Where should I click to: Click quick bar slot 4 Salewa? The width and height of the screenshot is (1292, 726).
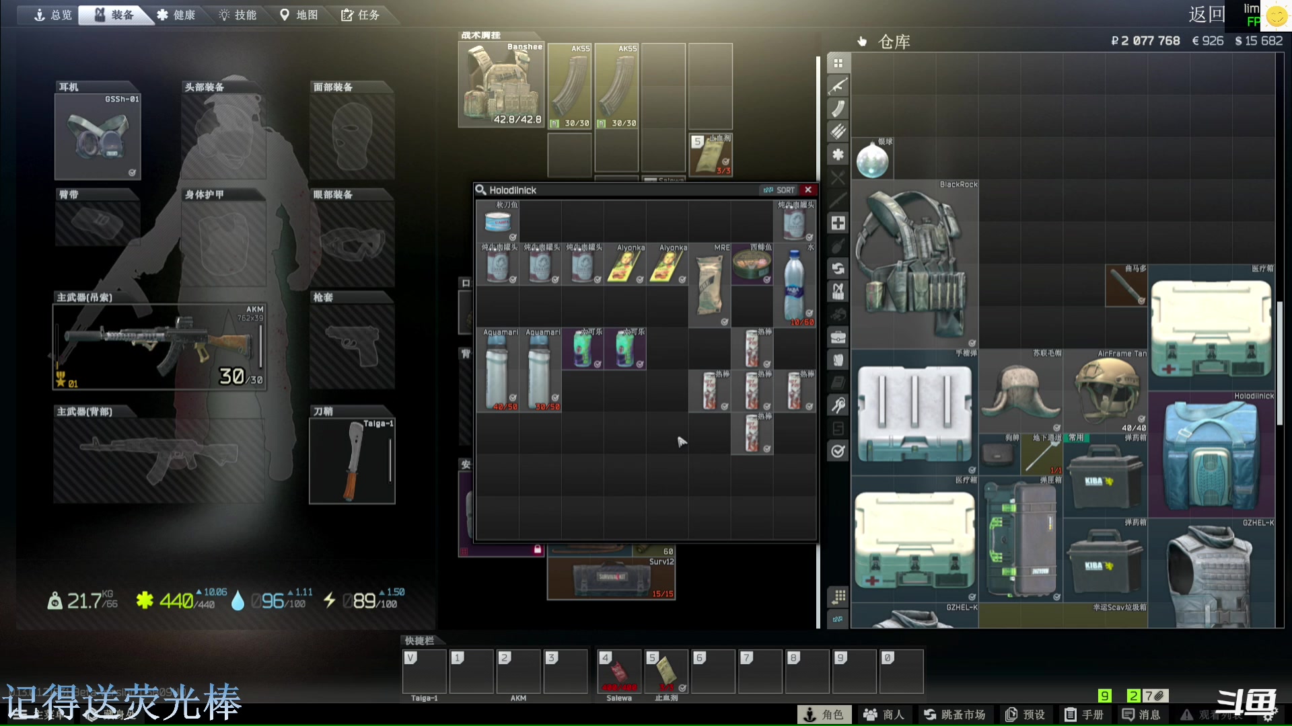pyautogui.click(x=619, y=671)
